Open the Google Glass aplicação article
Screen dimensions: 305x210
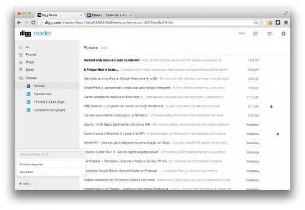pos(120,79)
